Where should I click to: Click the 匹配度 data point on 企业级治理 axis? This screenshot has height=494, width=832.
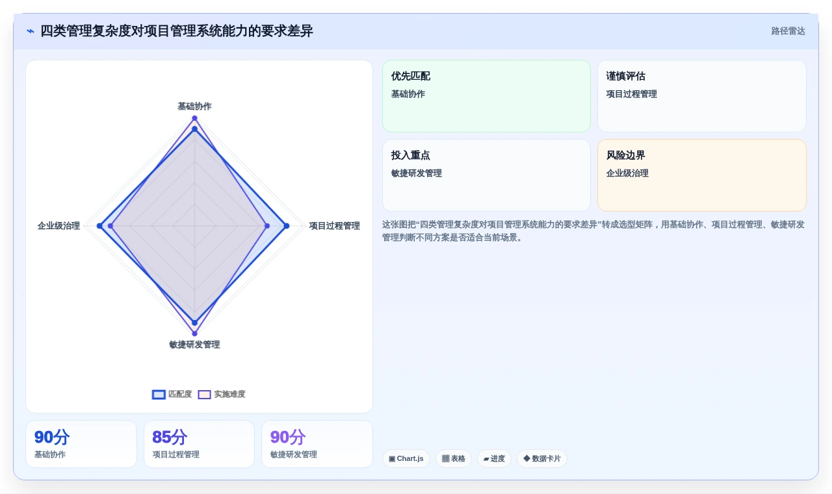click(x=99, y=226)
